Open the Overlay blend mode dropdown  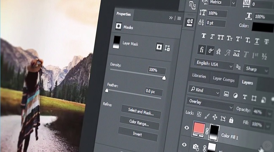[210, 104]
